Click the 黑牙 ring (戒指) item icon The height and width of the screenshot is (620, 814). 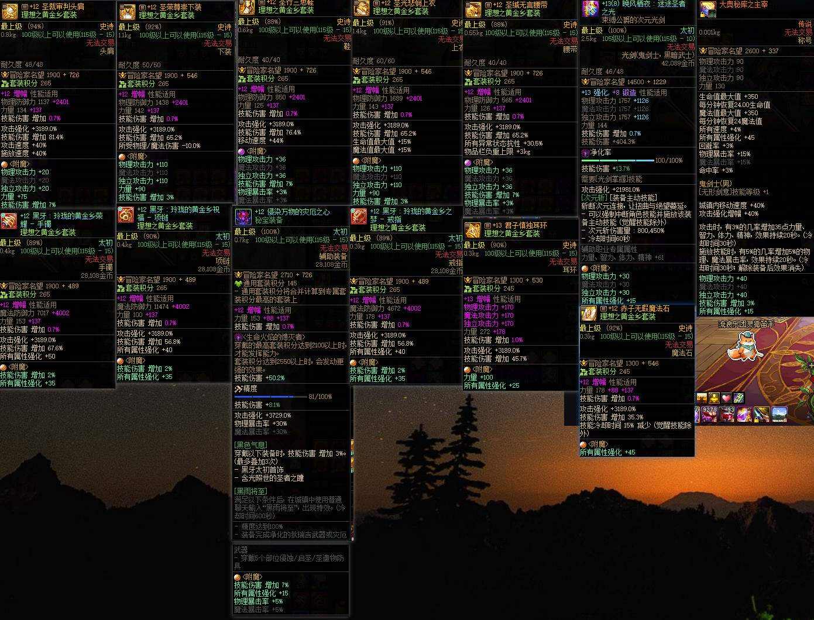click(x=359, y=216)
